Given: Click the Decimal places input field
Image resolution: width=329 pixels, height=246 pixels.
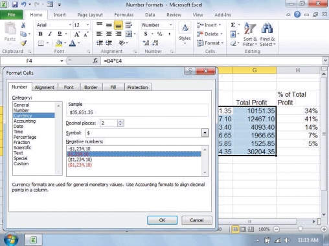Looking at the screenshot, I should pyautogui.click(x=109, y=123).
